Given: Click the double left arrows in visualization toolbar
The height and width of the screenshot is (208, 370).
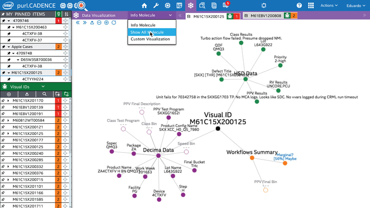Looking at the screenshot, I should click(78, 23).
